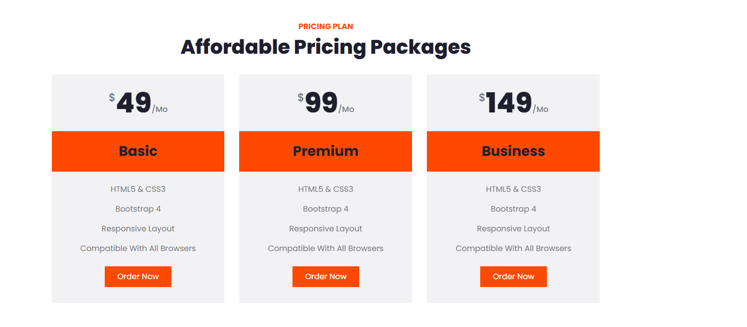Viewport: 747px width, 327px height.
Task: Click the Affordable Pricing Packages heading
Action: [326, 47]
